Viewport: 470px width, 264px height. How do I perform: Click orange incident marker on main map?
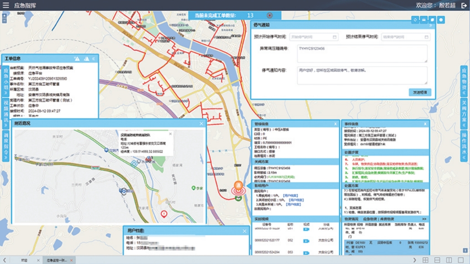(238, 185)
